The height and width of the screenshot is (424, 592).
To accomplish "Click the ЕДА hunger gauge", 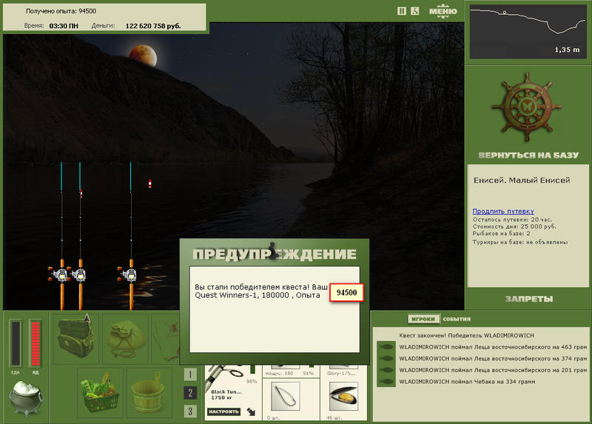I will (16, 343).
